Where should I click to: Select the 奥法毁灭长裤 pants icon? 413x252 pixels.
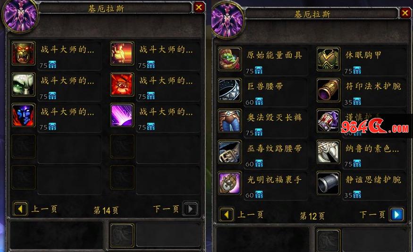(230, 121)
